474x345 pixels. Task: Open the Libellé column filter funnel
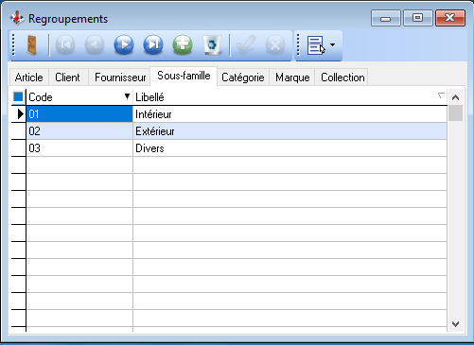pos(441,95)
